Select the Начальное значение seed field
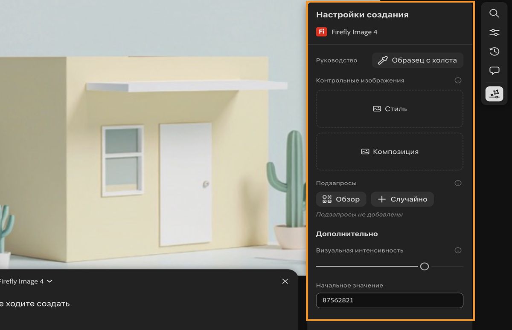Image resolution: width=512 pixels, height=330 pixels. coord(390,301)
